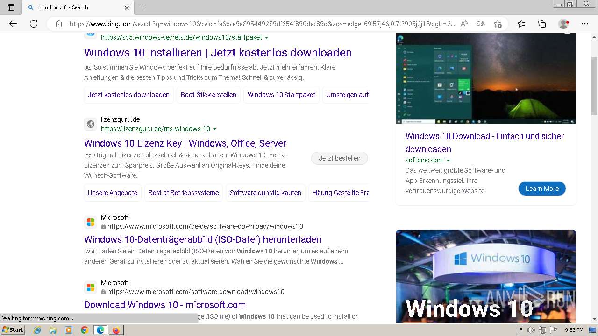This screenshot has width=598, height=336.
Task: Open the Favorites list
Action: pyautogui.click(x=521, y=24)
